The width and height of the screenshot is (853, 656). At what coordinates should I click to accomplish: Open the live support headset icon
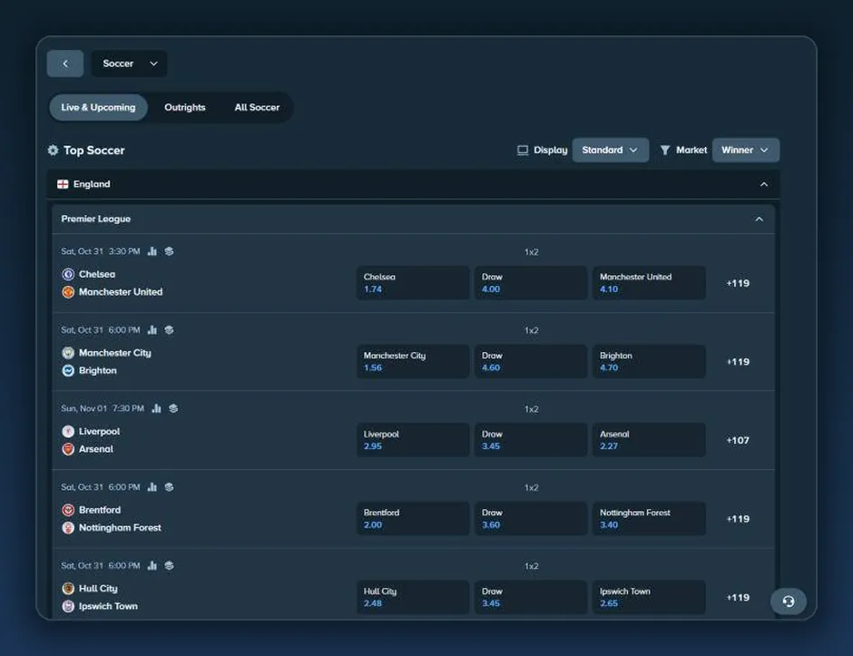click(789, 601)
